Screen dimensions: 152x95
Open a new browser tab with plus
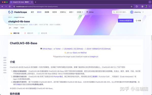point(35,2)
